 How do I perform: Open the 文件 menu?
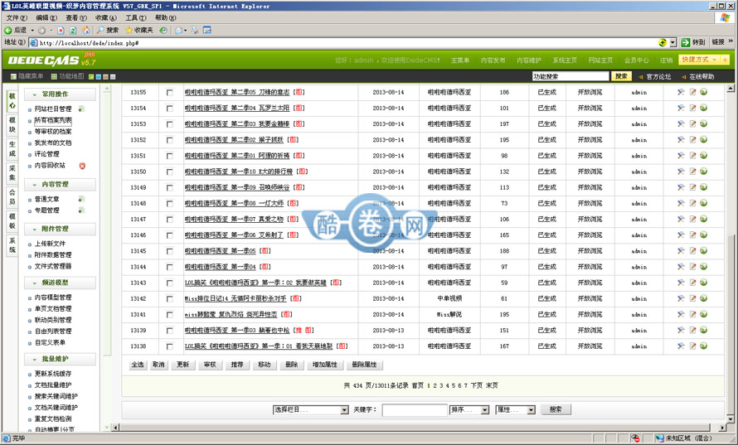[x=17, y=18]
